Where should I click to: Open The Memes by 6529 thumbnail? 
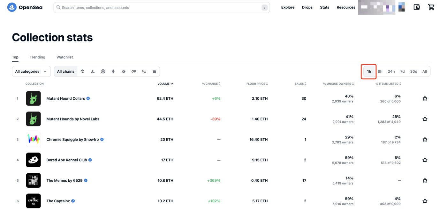click(x=34, y=180)
